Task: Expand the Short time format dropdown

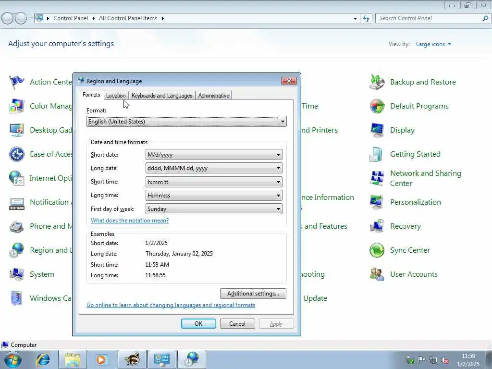Action: (x=278, y=182)
